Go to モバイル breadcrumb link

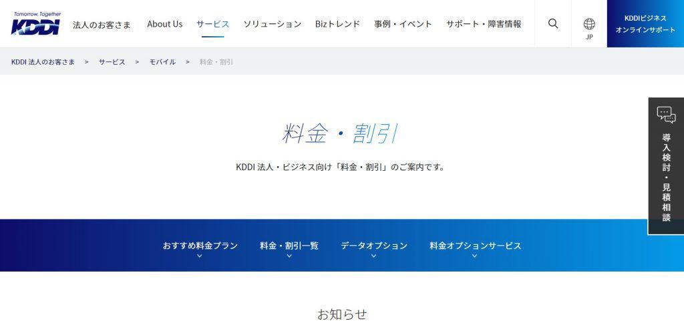click(x=162, y=62)
